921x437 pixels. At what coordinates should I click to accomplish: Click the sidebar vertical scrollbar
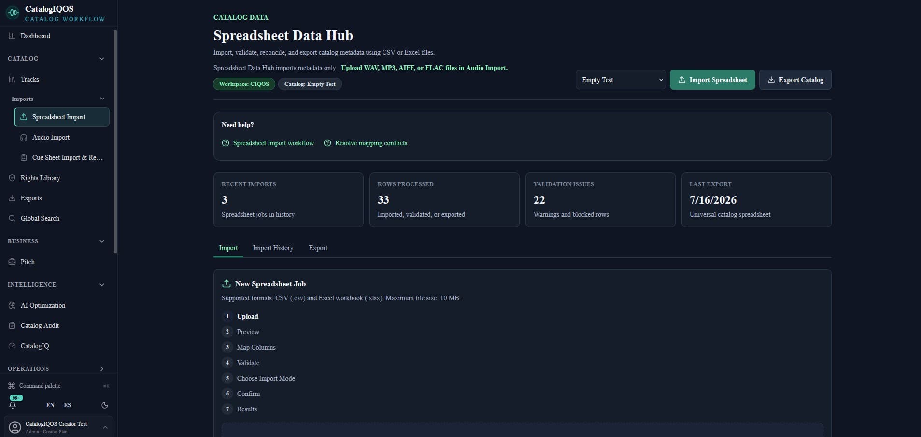115,141
